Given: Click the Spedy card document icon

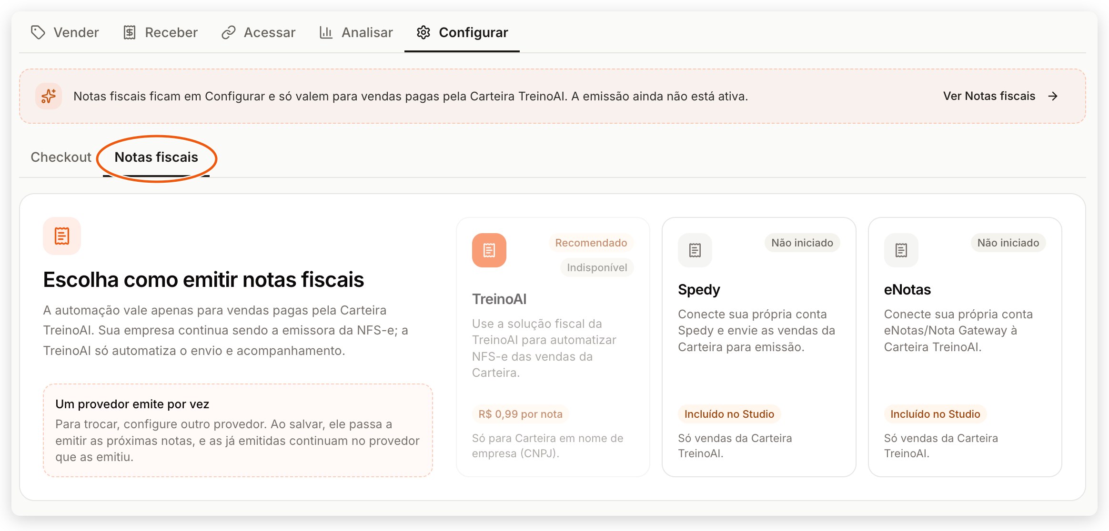Looking at the screenshot, I should coord(695,250).
